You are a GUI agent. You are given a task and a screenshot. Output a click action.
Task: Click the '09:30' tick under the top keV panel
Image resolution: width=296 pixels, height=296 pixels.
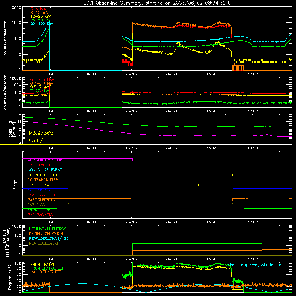point(172,74)
